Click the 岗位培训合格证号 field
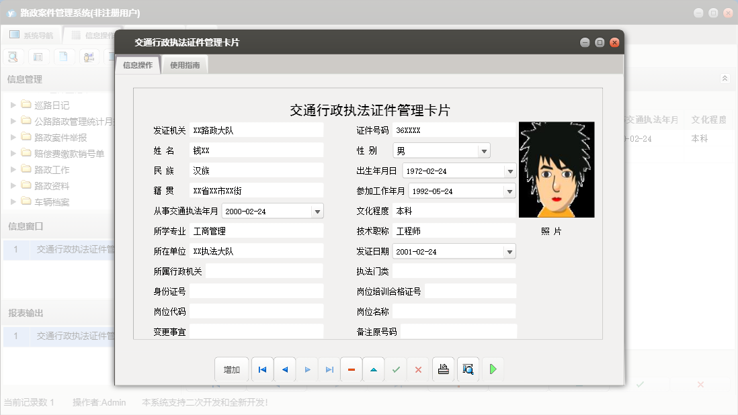This screenshot has width=738, height=415. pyautogui.click(x=470, y=291)
